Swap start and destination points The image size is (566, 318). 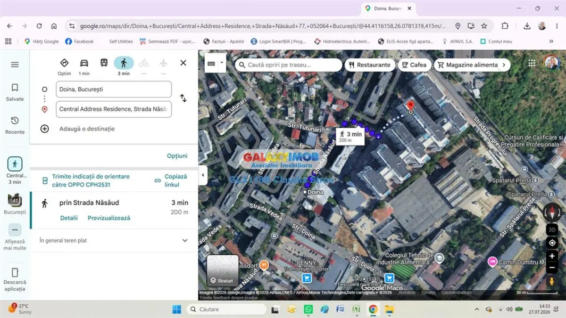click(x=183, y=98)
